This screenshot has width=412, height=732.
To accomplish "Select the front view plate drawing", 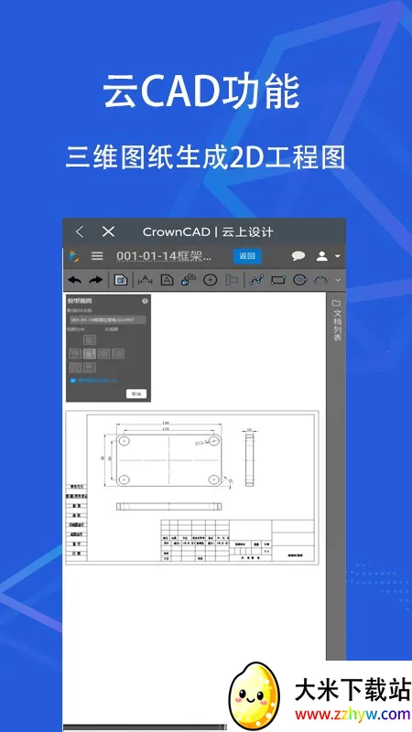I will (x=168, y=460).
